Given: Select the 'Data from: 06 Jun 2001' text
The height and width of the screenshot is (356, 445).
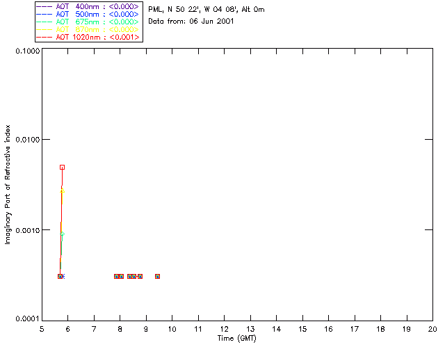Looking at the screenshot, I should click(191, 21).
